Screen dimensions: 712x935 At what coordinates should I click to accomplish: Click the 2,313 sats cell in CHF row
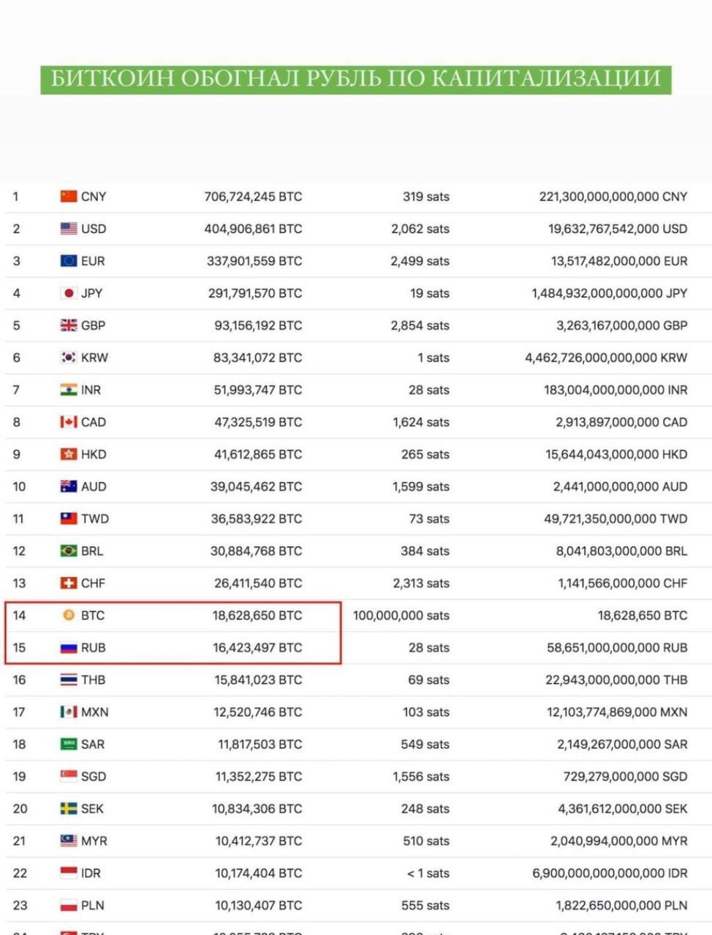click(x=421, y=583)
